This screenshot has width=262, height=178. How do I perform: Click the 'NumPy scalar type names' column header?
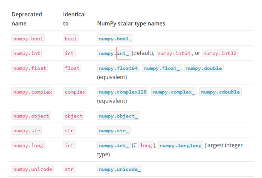tap(131, 23)
